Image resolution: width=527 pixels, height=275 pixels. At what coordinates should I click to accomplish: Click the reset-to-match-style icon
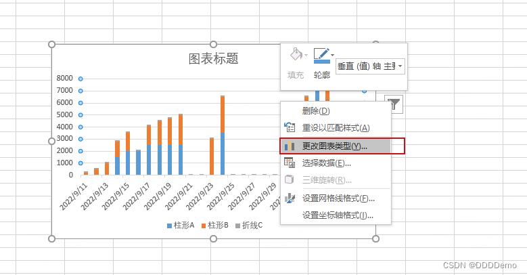pyautogui.click(x=290, y=127)
